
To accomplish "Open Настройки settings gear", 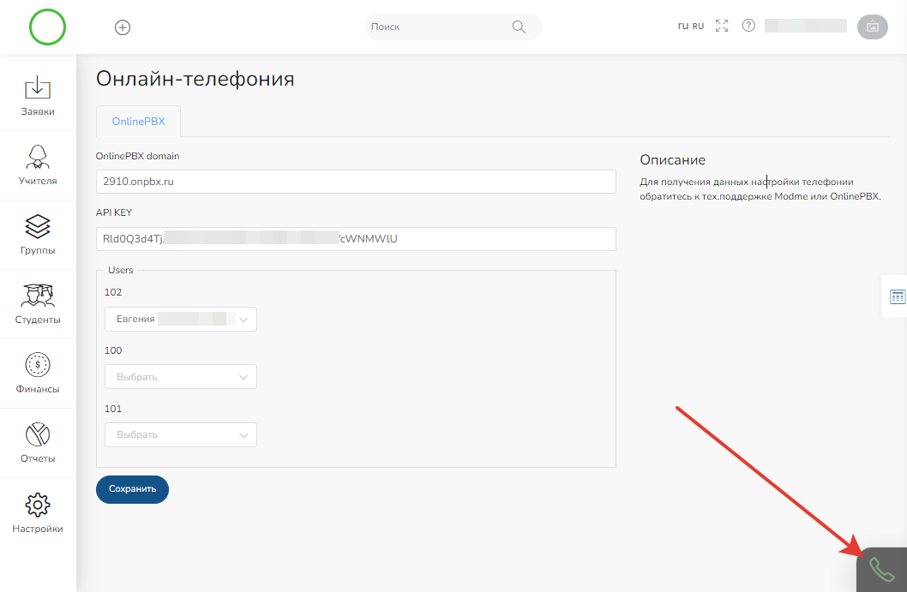I will coord(38,513).
